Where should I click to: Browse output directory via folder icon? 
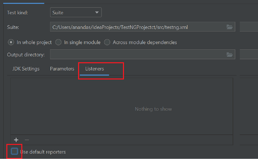(230, 54)
